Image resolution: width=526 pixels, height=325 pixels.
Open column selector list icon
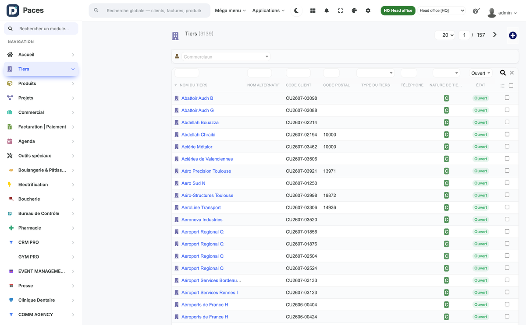(502, 86)
